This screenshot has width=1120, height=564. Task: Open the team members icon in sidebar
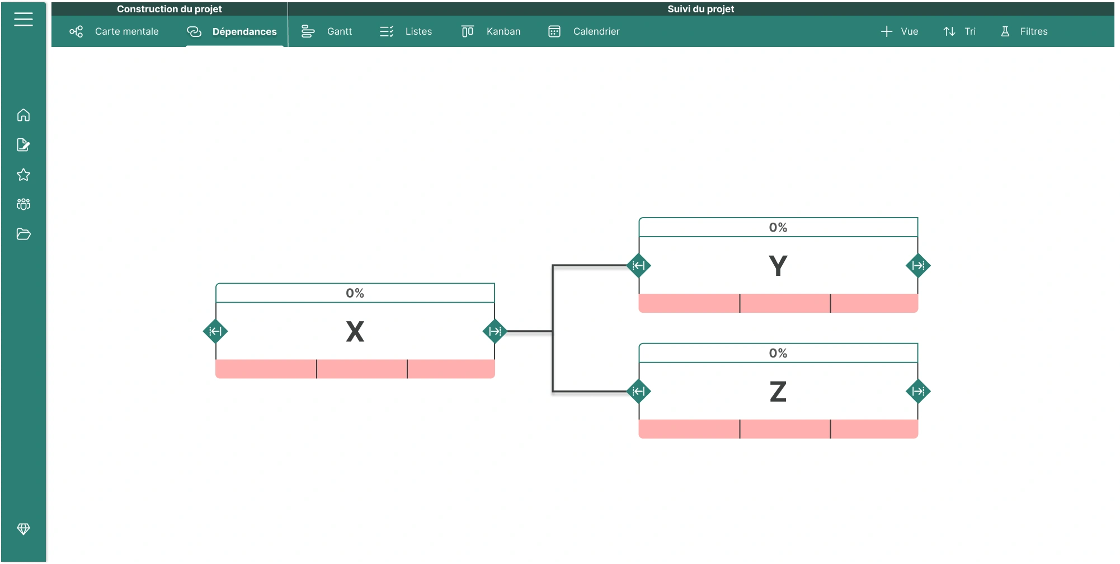(23, 204)
